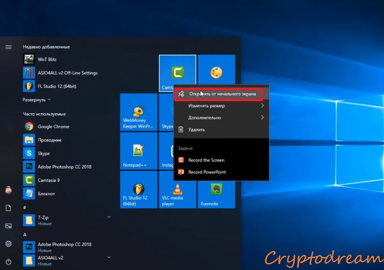Image resolution: width=384 pixels, height=270 pixels.
Task: Click Недавно добавленные heading text
Action: (46, 47)
